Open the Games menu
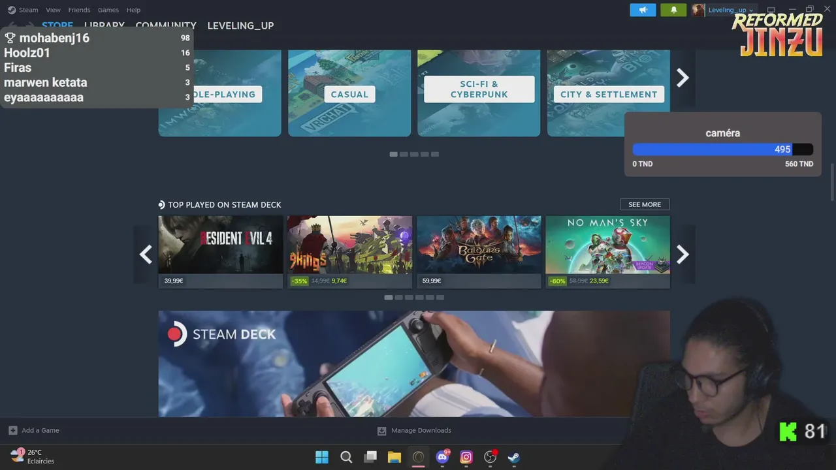 point(108,10)
